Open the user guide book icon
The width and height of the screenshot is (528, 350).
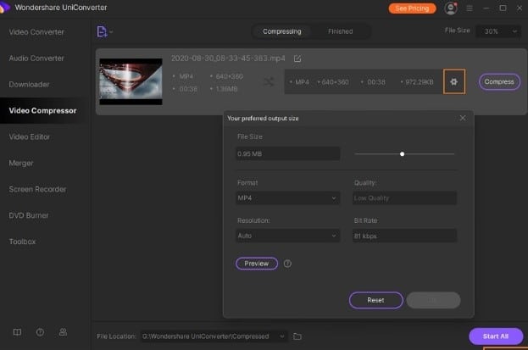coord(18,331)
